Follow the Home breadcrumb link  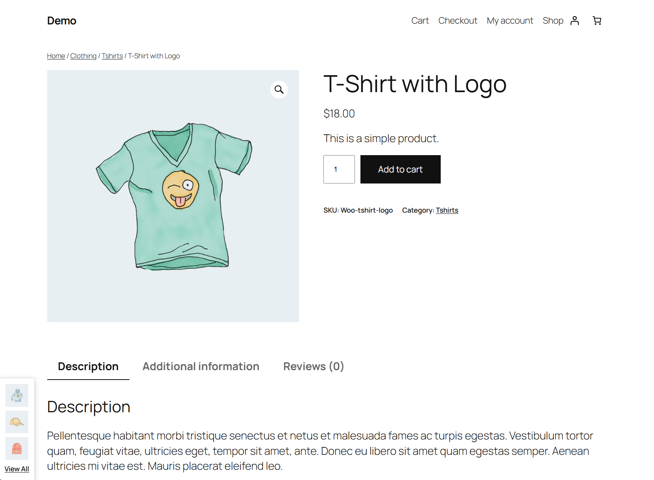(55, 56)
